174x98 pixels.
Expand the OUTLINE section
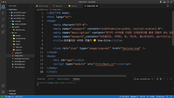[21, 91]
